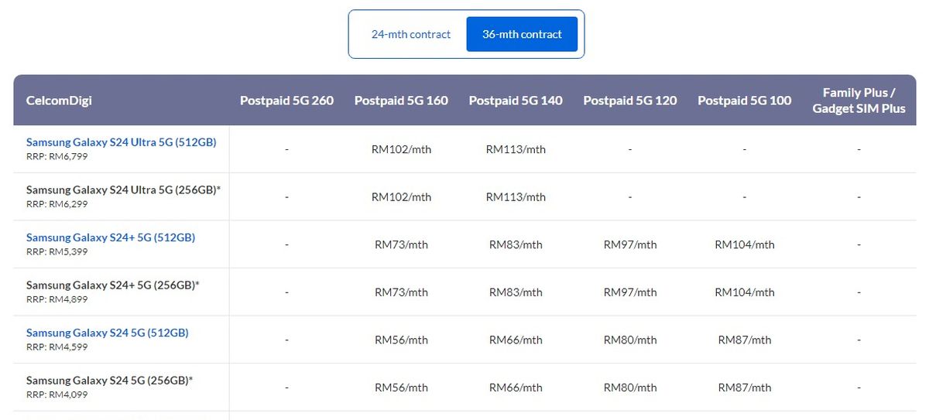Open Samsung Galaxy S24 Ultra 5G (512GB) link
Image resolution: width=929 pixels, height=420 pixels.
pos(121,142)
